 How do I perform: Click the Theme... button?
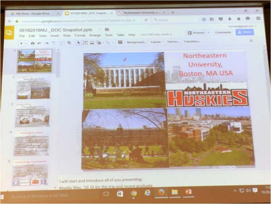click(173, 41)
